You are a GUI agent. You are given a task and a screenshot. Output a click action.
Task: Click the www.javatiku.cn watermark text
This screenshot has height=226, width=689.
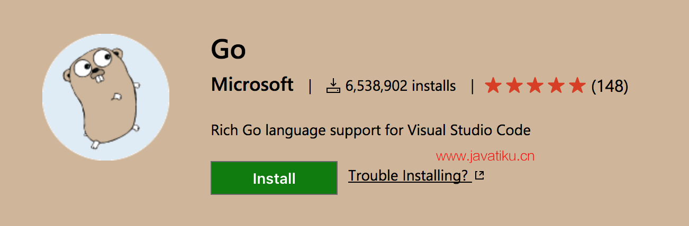(x=485, y=156)
